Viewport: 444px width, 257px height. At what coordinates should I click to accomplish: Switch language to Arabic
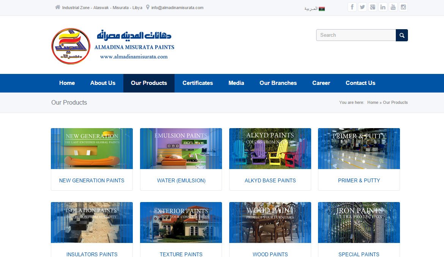tap(314, 8)
